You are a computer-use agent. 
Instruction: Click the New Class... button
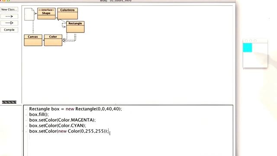pos(9,10)
